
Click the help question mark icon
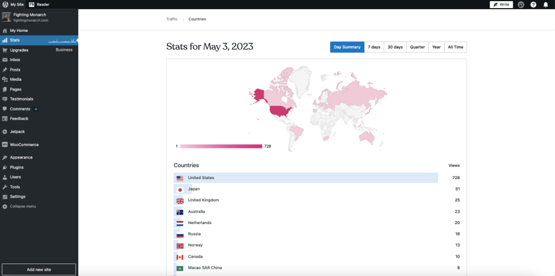(x=533, y=4)
